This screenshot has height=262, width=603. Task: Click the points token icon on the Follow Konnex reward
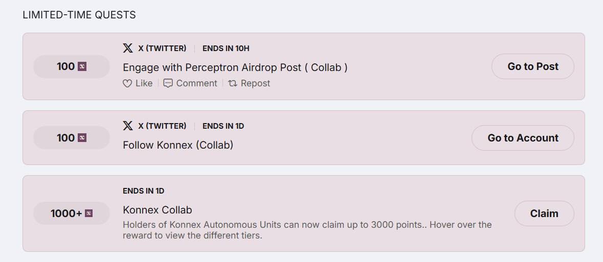pyautogui.click(x=82, y=138)
